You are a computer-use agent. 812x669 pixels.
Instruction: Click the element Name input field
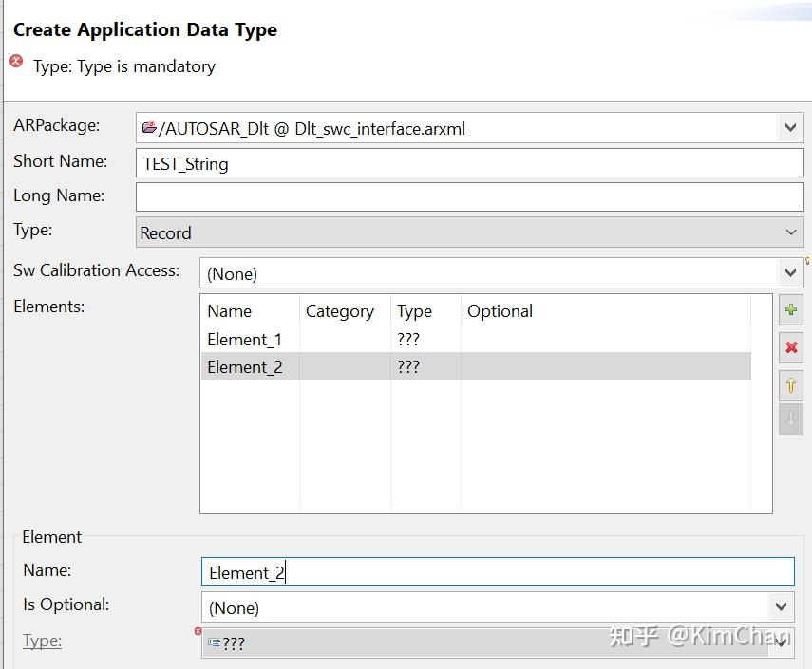click(498, 572)
